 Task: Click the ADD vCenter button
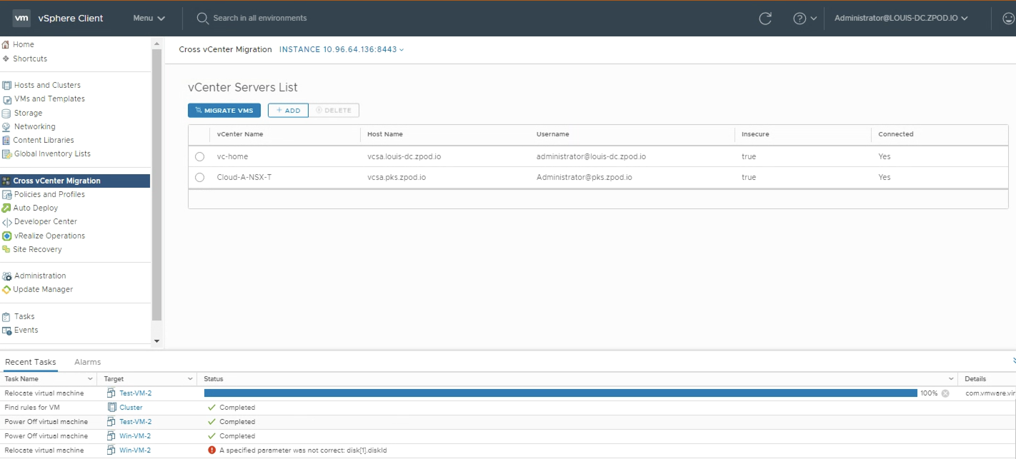tap(288, 110)
